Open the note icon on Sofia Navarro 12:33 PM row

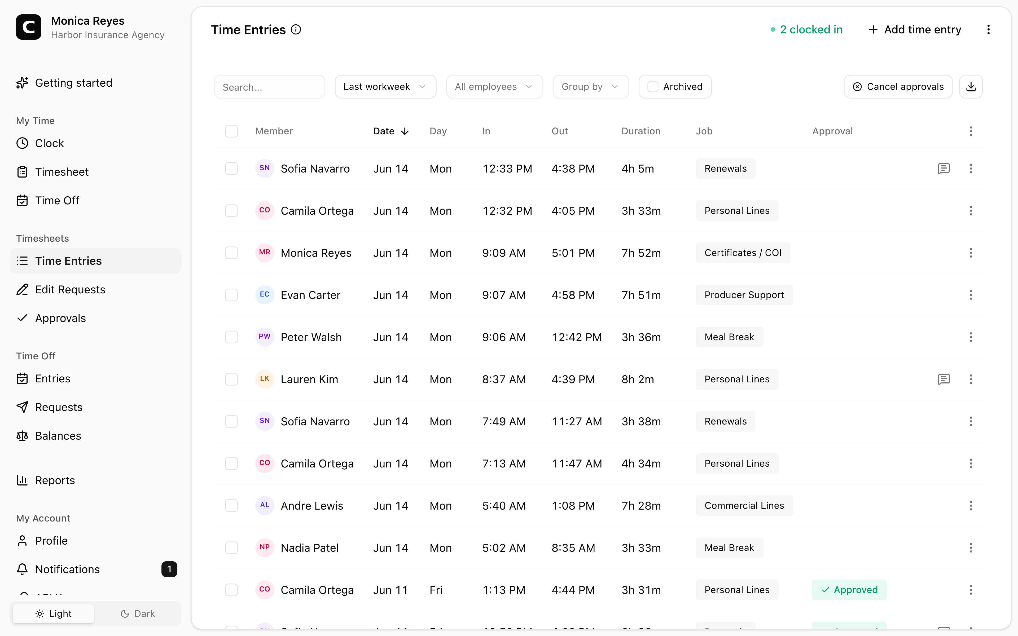click(x=944, y=169)
